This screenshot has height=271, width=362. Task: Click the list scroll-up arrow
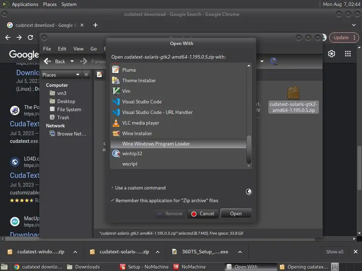[x=249, y=66]
